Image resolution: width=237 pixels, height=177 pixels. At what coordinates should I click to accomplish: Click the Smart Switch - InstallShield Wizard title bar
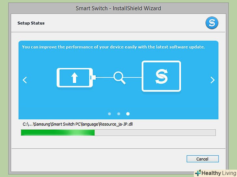click(118, 8)
